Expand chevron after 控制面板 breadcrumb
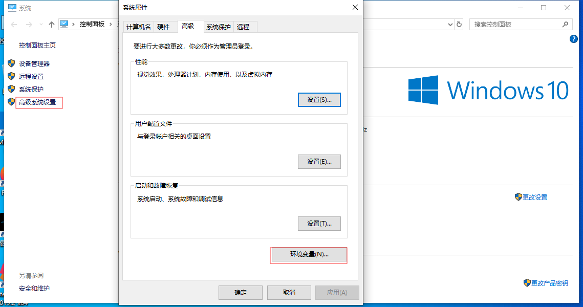Image resolution: width=583 pixels, height=307 pixels. coord(111,24)
